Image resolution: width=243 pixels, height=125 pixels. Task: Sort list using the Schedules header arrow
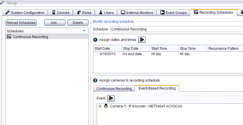[84, 30]
